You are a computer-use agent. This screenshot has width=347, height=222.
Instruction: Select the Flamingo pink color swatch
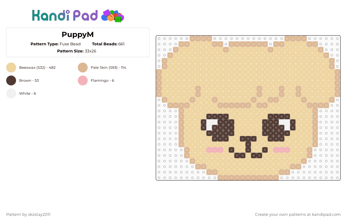point(83,80)
